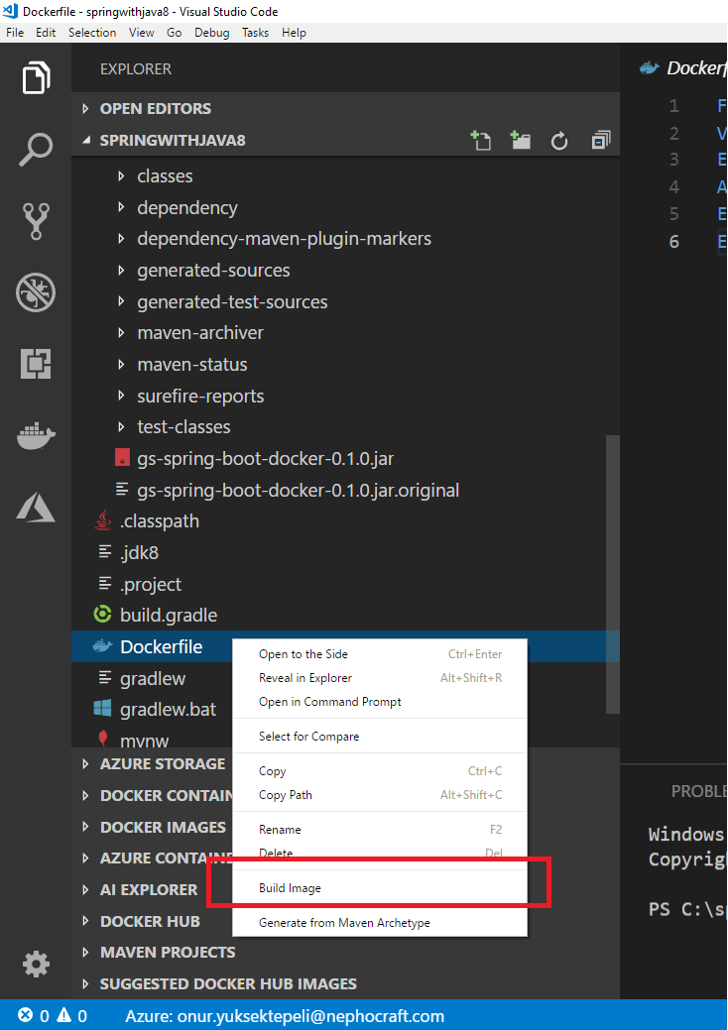Expand the maven-status folder
The width and height of the screenshot is (728, 1030).
(345, 364)
